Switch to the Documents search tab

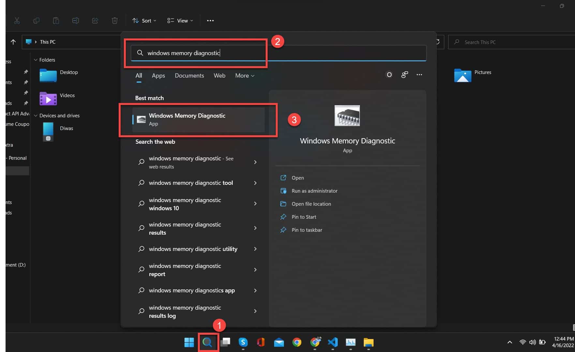tap(189, 76)
